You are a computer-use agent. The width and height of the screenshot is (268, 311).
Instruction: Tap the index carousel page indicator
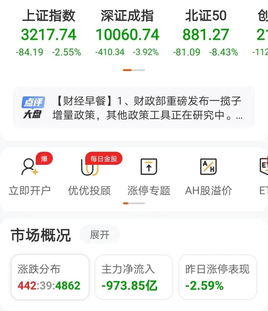(134, 70)
